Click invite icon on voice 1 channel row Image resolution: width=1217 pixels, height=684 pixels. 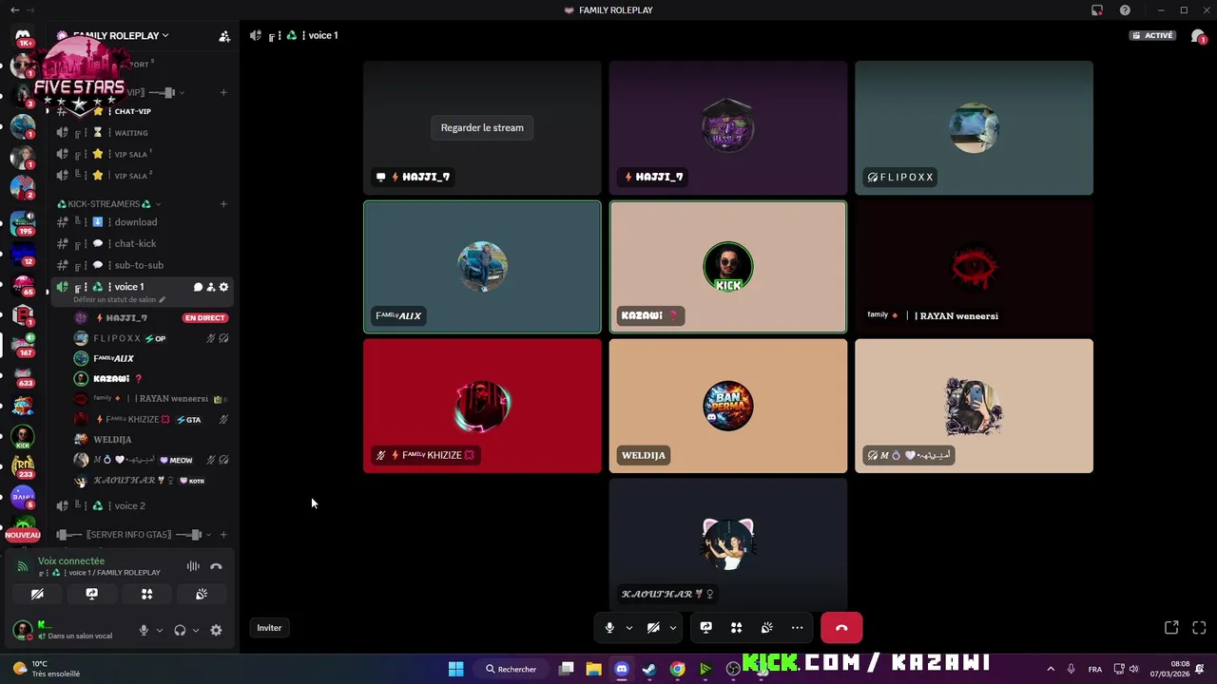coord(211,287)
